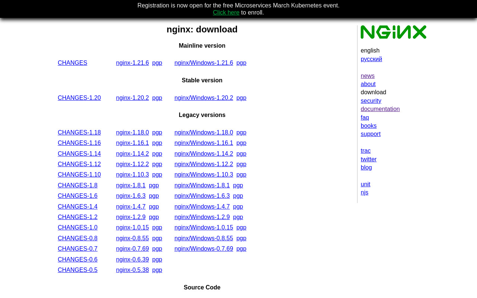Open pgp for nginx/Windows-1.21.6

[x=241, y=63]
